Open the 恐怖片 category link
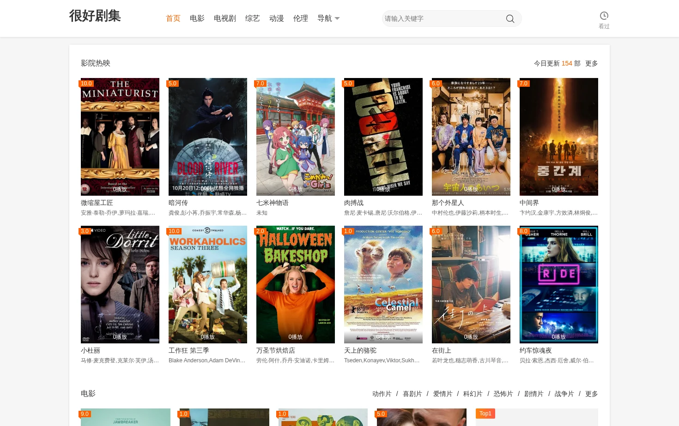The image size is (679, 426). (x=503, y=394)
